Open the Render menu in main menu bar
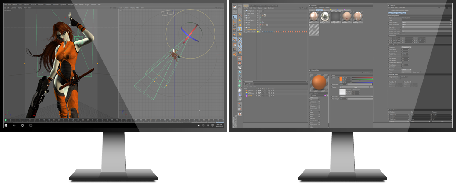The height and width of the screenshot is (183, 456). [x=81, y=5]
